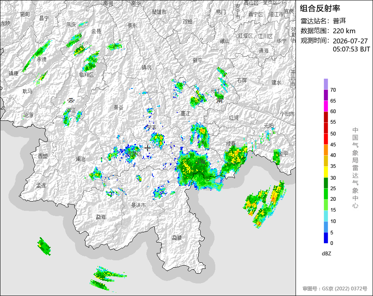Image resolution: width=373 pixels, height=296 pixels.
Task: Click the 景洪市 map label
Action: click(138, 205)
